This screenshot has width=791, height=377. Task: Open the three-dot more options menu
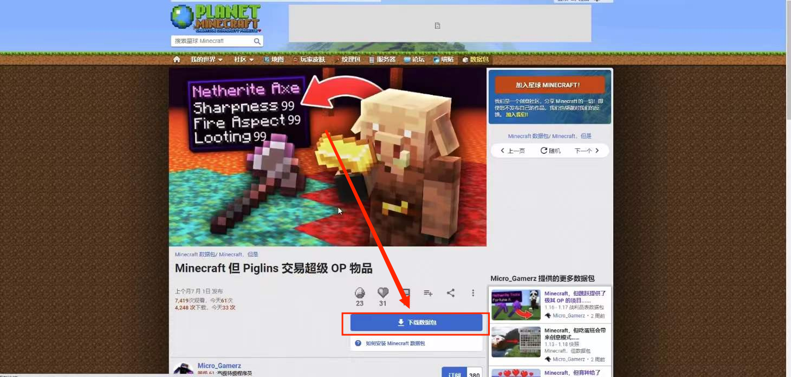pos(473,293)
